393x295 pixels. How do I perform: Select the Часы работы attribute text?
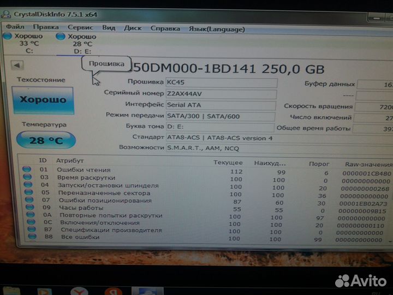pyautogui.click(x=81, y=208)
